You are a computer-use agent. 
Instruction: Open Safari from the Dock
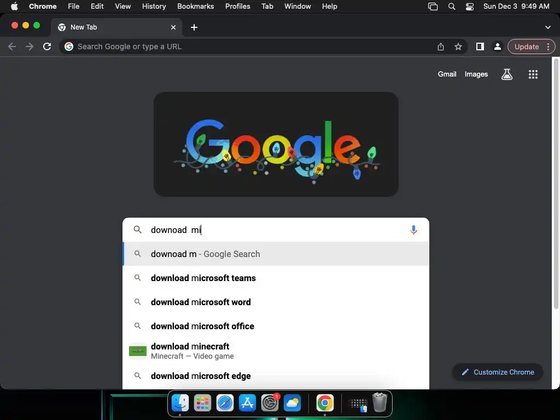point(225,403)
